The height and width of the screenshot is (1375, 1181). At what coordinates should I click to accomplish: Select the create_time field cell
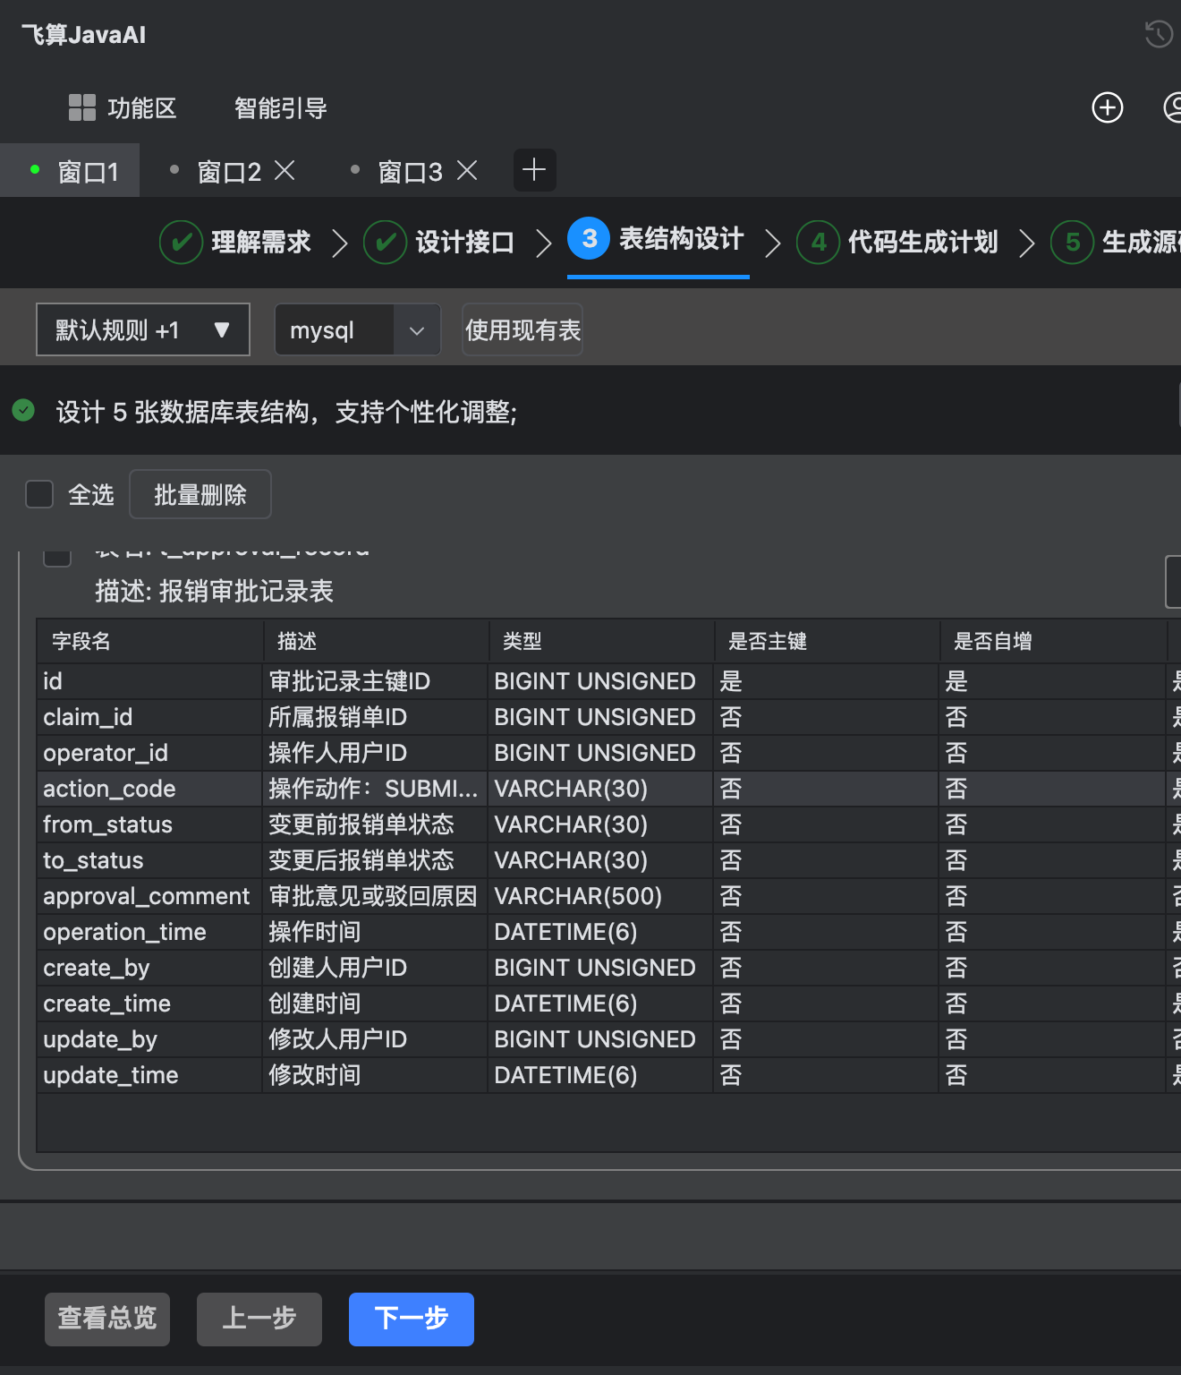pos(149,1003)
